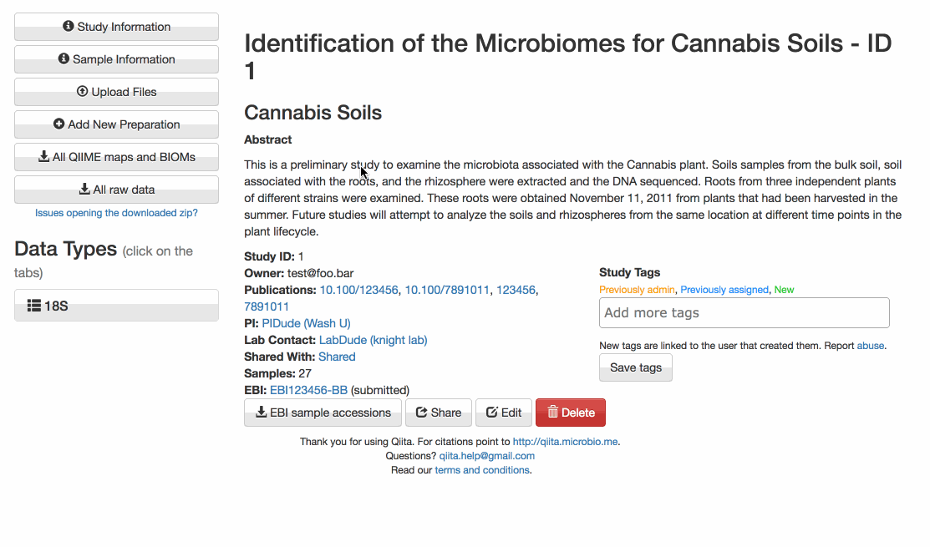Open the issues with downloaded zip link
Viewport: 930px width, 547px height.
tap(116, 213)
